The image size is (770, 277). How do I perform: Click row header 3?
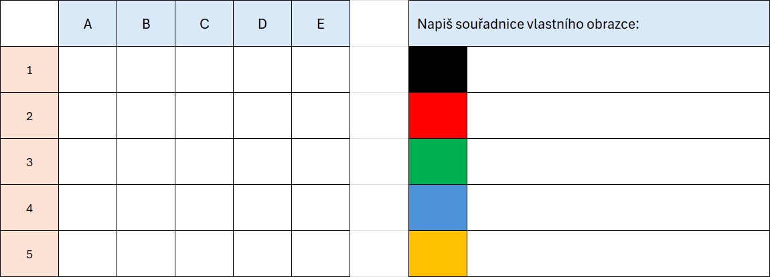point(29,162)
